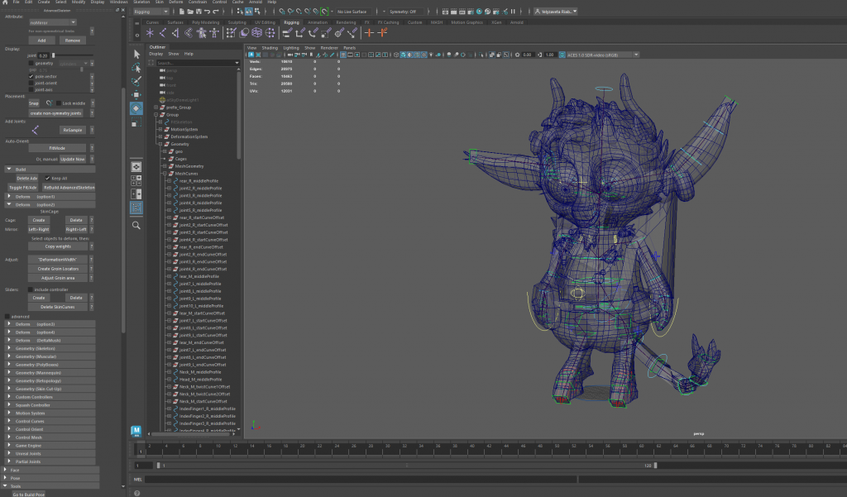Click the add joint icon under Add Joints
The image size is (847, 497).
[35, 130]
